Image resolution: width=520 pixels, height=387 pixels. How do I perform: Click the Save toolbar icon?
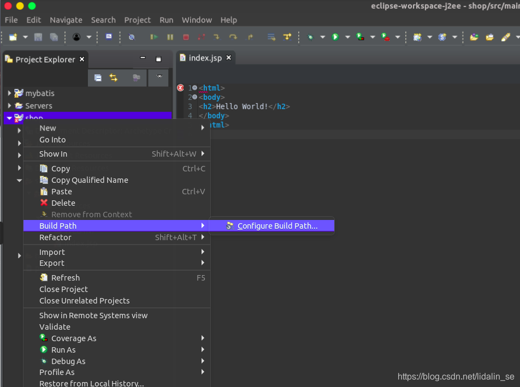(38, 37)
